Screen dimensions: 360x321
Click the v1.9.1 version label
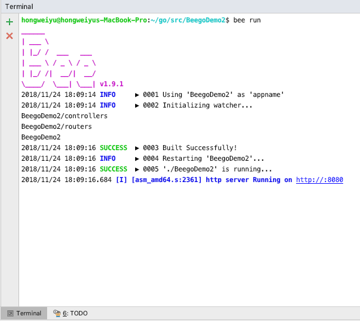(112, 84)
